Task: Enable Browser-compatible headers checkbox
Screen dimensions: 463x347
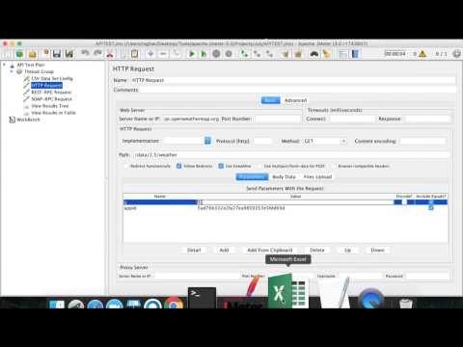Action: [334, 166]
